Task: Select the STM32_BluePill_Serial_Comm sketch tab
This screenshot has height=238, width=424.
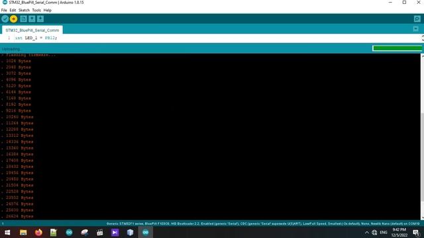Action: (x=32, y=30)
